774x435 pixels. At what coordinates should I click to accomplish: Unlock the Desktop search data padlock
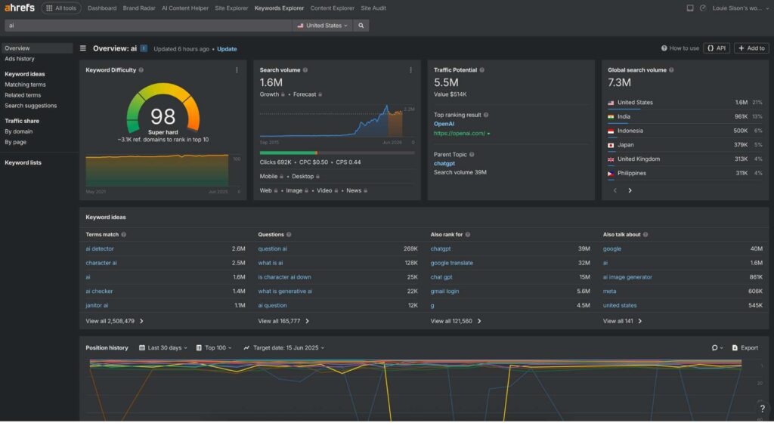[318, 176]
